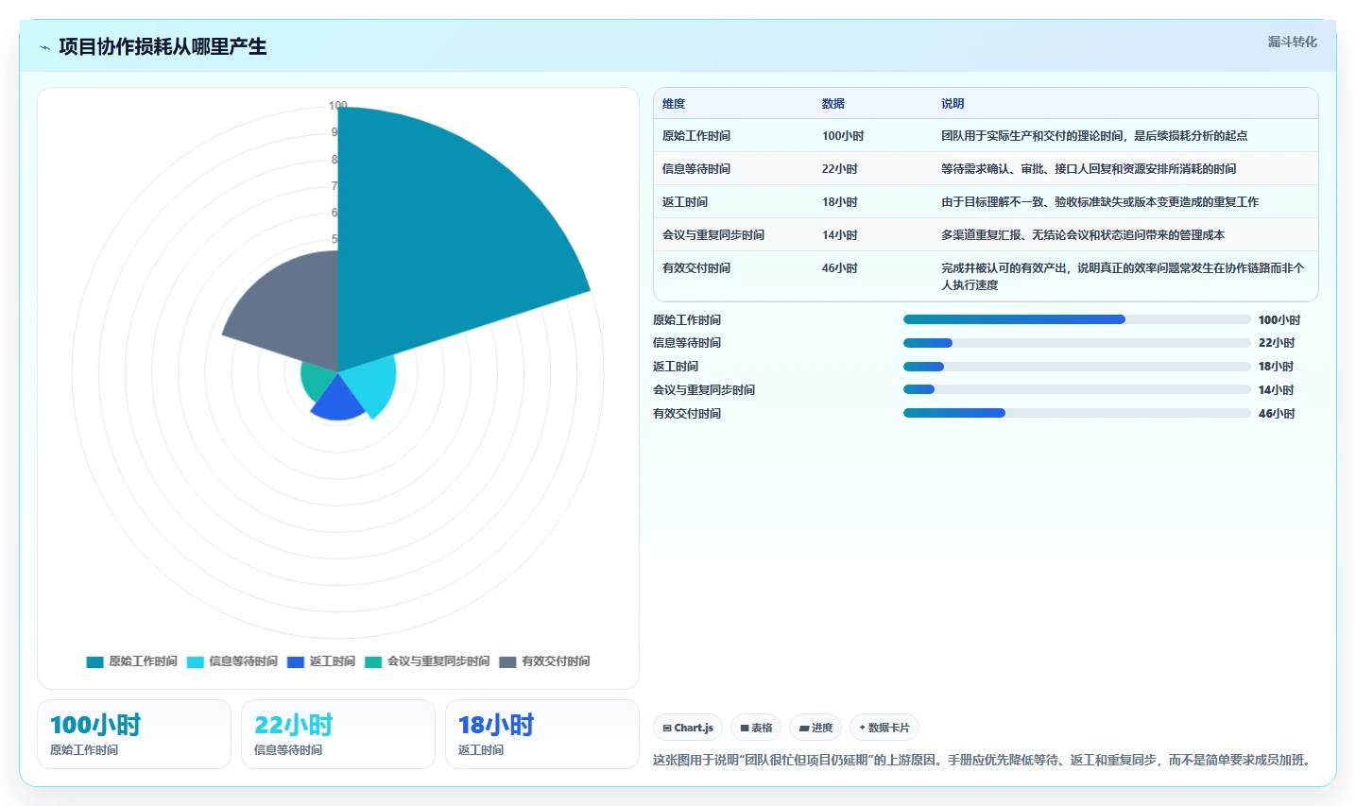Click description starting 团队用于实际生产和交付
The height and width of the screenshot is (806, 1356).
click(x=1094, y=136)
